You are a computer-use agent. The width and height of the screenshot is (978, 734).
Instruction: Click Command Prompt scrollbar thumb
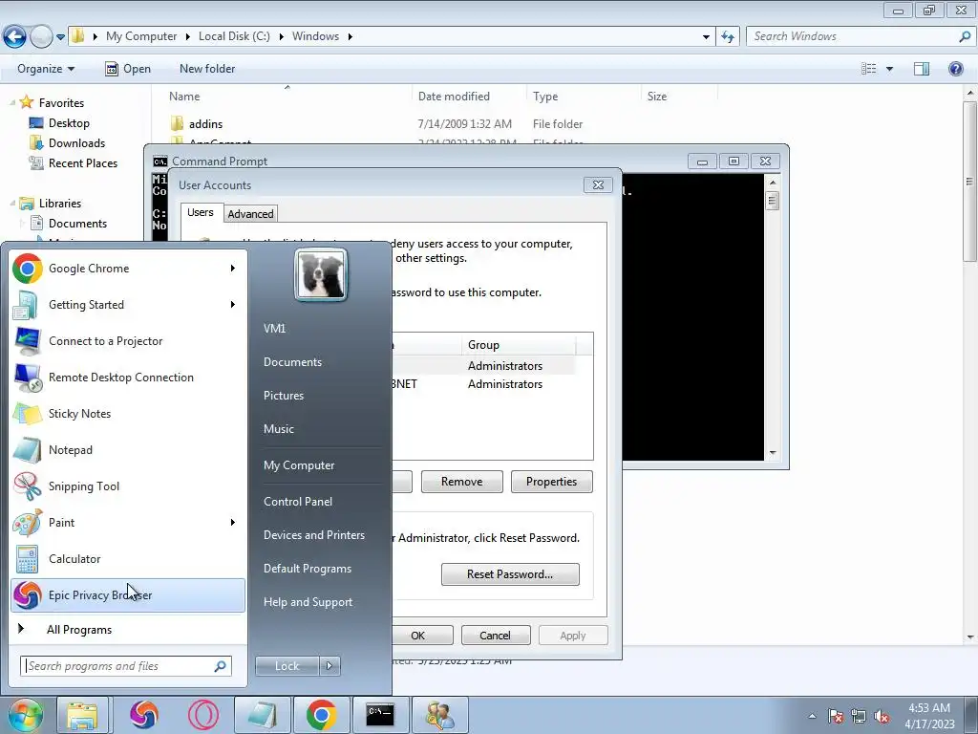click(x=772, y=201)
